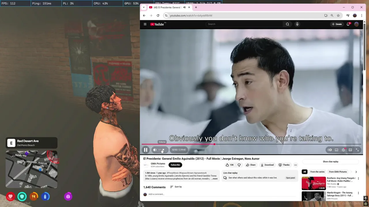Open the Bonifacio: Ang Unang Pangulo thumbnail
The image size is (369, 207).
tap(314, 183)
